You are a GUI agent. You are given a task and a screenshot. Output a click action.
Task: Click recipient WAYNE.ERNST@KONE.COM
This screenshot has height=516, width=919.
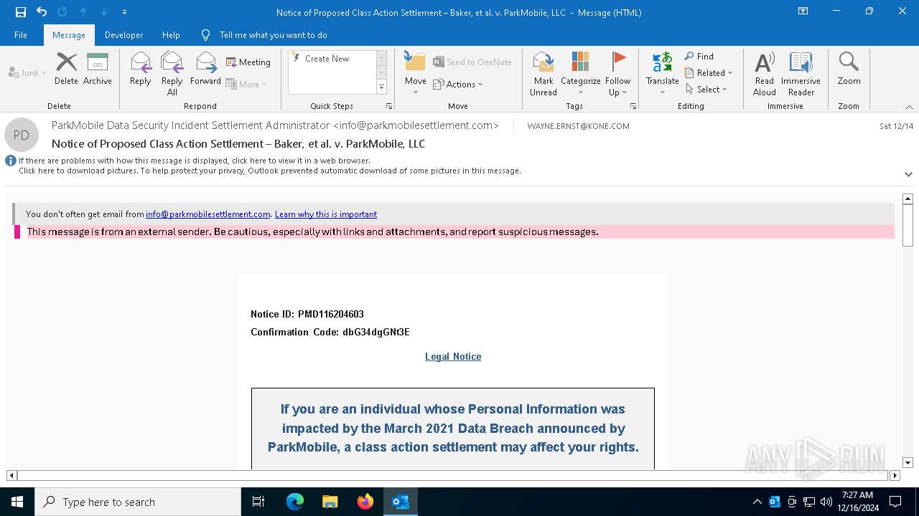point(578,126)
